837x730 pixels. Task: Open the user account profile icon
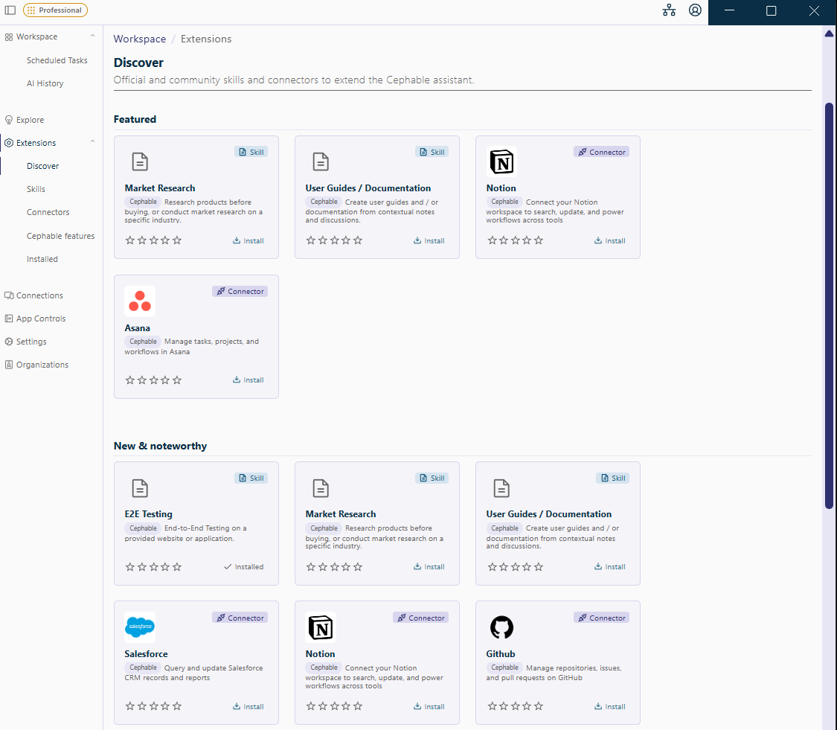695,10
